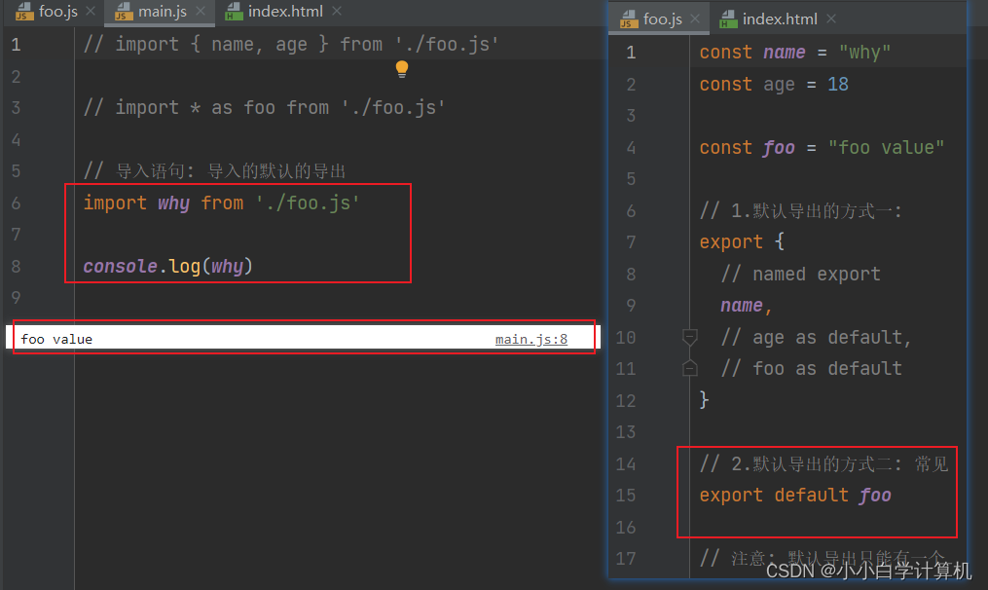The width and height of the screenshot is (988, 590).
Task: Close index.html tab in right editor
Action: 831,19
